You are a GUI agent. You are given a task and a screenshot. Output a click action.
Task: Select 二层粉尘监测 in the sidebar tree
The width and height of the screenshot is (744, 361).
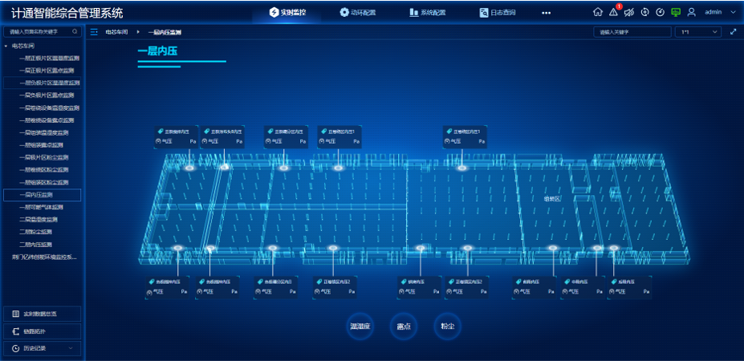36,232
